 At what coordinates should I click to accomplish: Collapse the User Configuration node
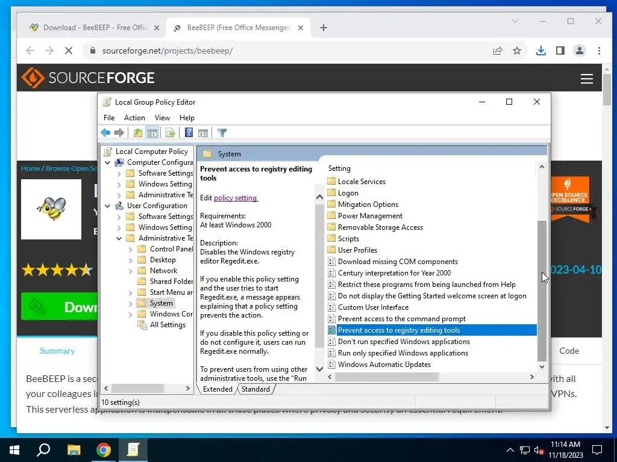pyautogui.click(x=107, y=206)
